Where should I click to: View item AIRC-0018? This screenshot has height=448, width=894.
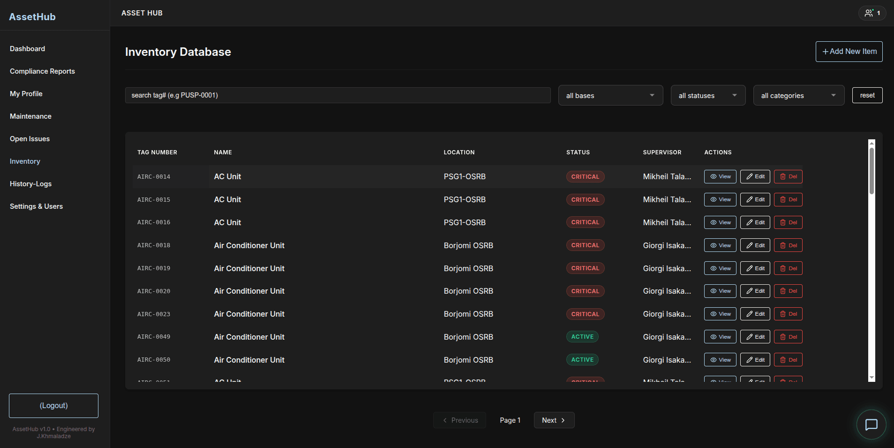click(x=720, y=245)
